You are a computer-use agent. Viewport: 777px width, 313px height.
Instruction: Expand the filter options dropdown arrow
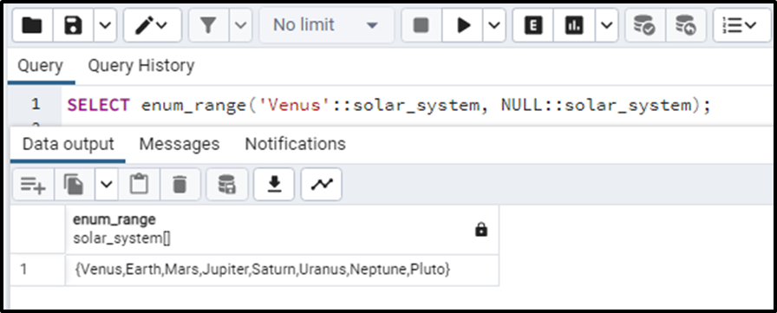(240, 25)
